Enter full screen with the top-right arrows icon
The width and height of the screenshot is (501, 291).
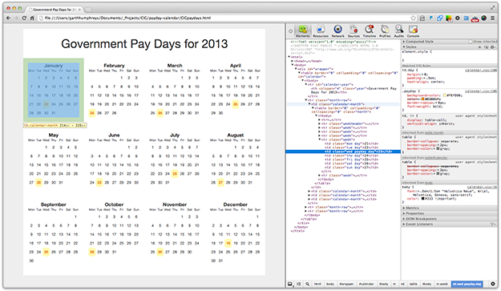tap(492, 8)
